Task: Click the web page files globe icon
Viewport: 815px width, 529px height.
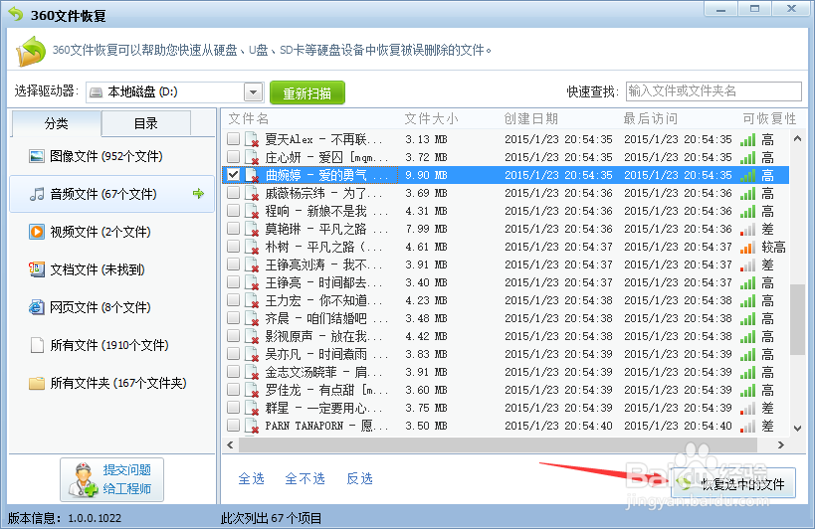Action: coord(37,307)
